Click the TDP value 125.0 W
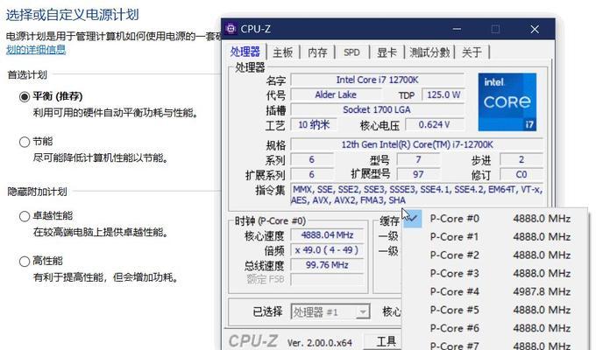596x350 pixels. click(443, 94)
